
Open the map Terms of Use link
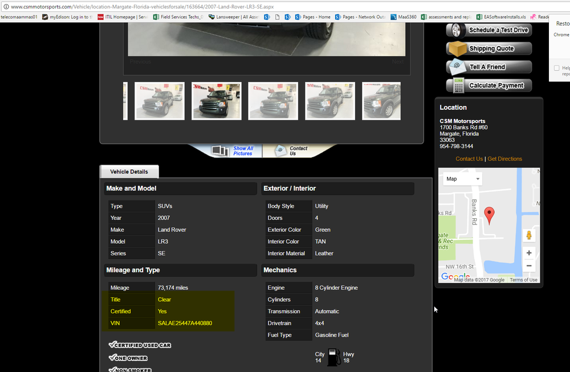(523, 280)
